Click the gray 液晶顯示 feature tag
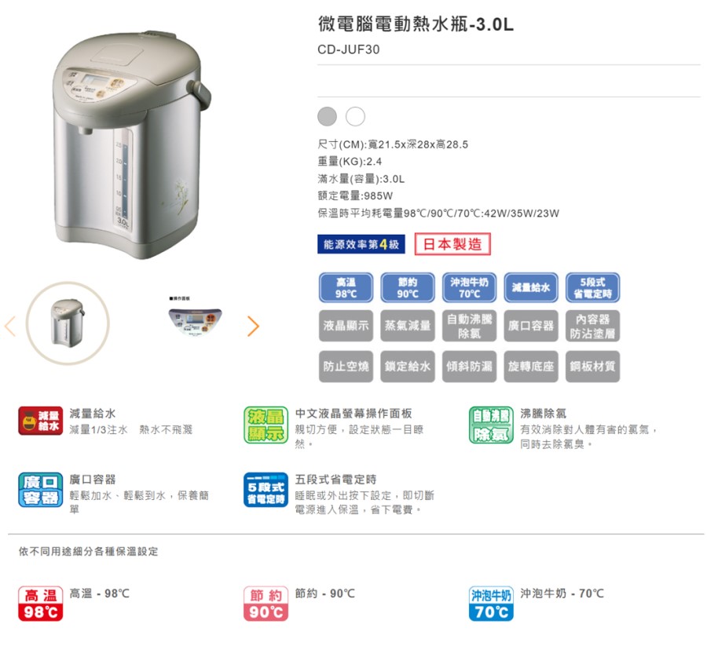The height and width of the screenshot is (646, 707). (346, 325)
